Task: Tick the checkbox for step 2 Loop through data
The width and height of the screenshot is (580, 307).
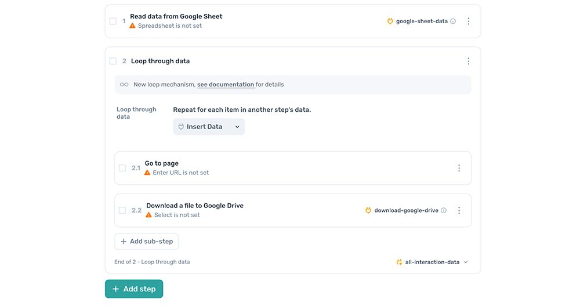Action: (x=113, y=61)
